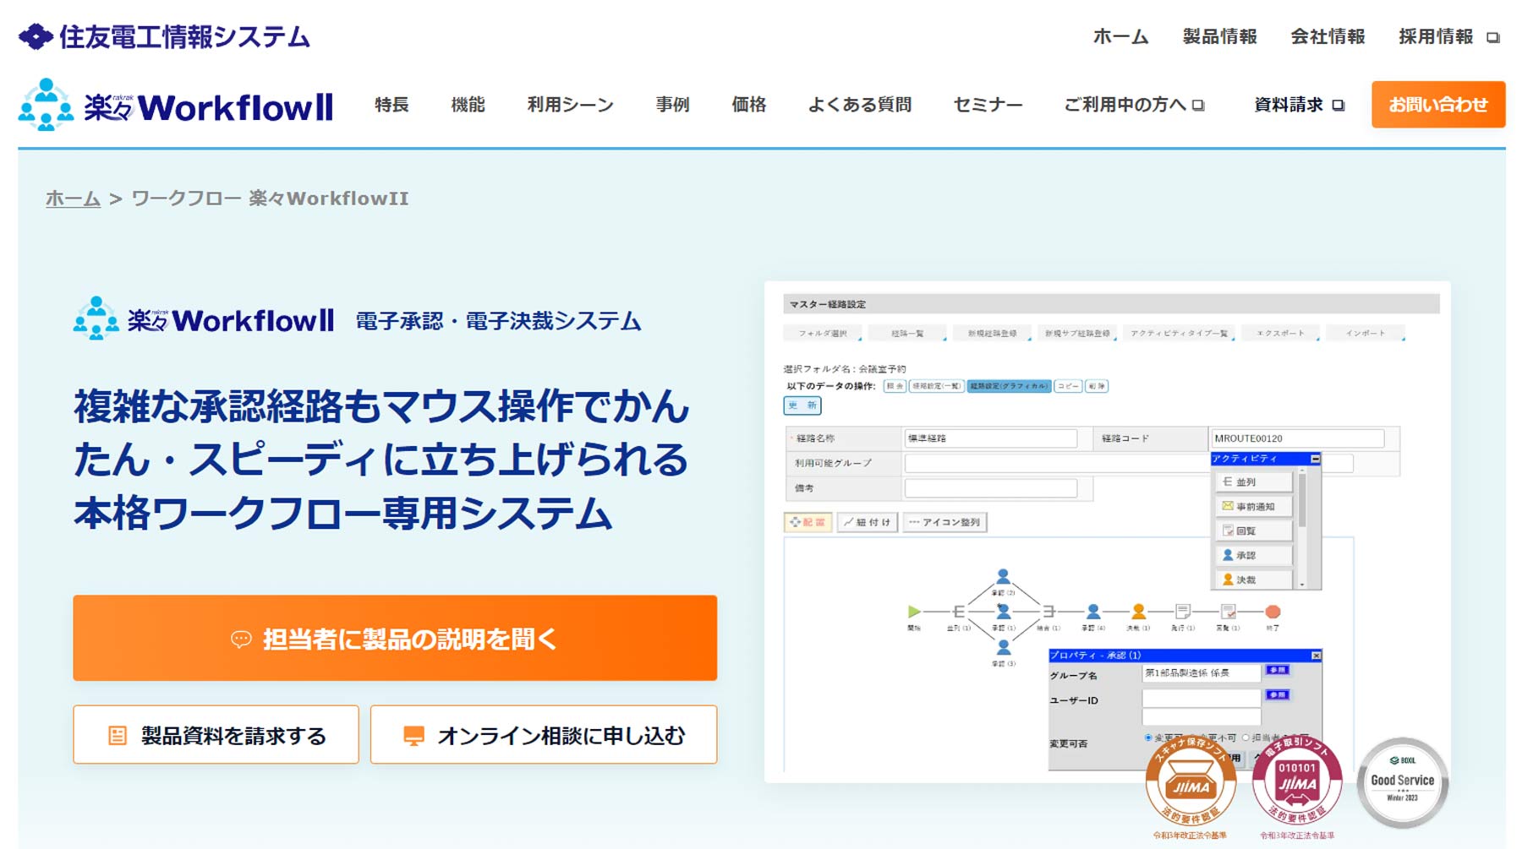
Task: Click the 楽々WorkflowII logo above the headline
Action: pos(204,318)
